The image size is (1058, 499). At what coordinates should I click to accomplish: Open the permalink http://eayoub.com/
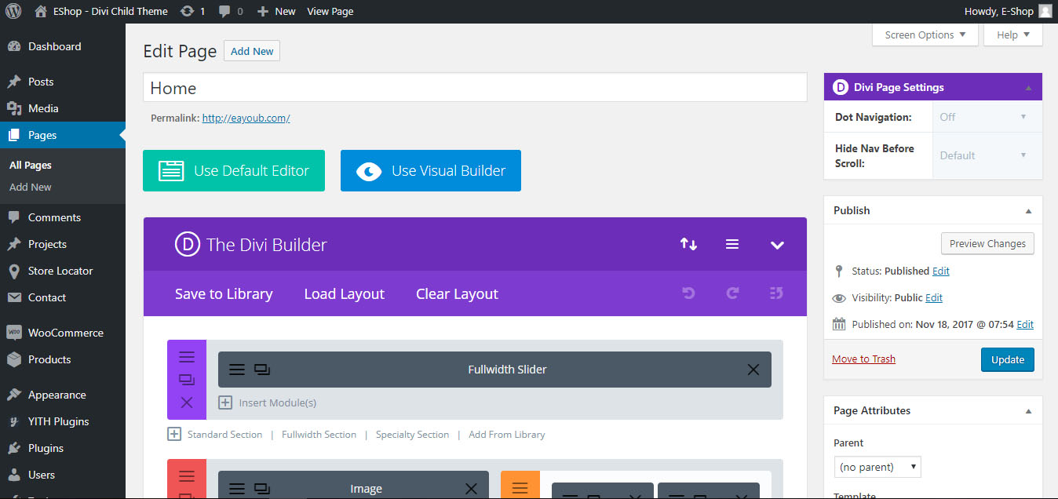point(246,118)
